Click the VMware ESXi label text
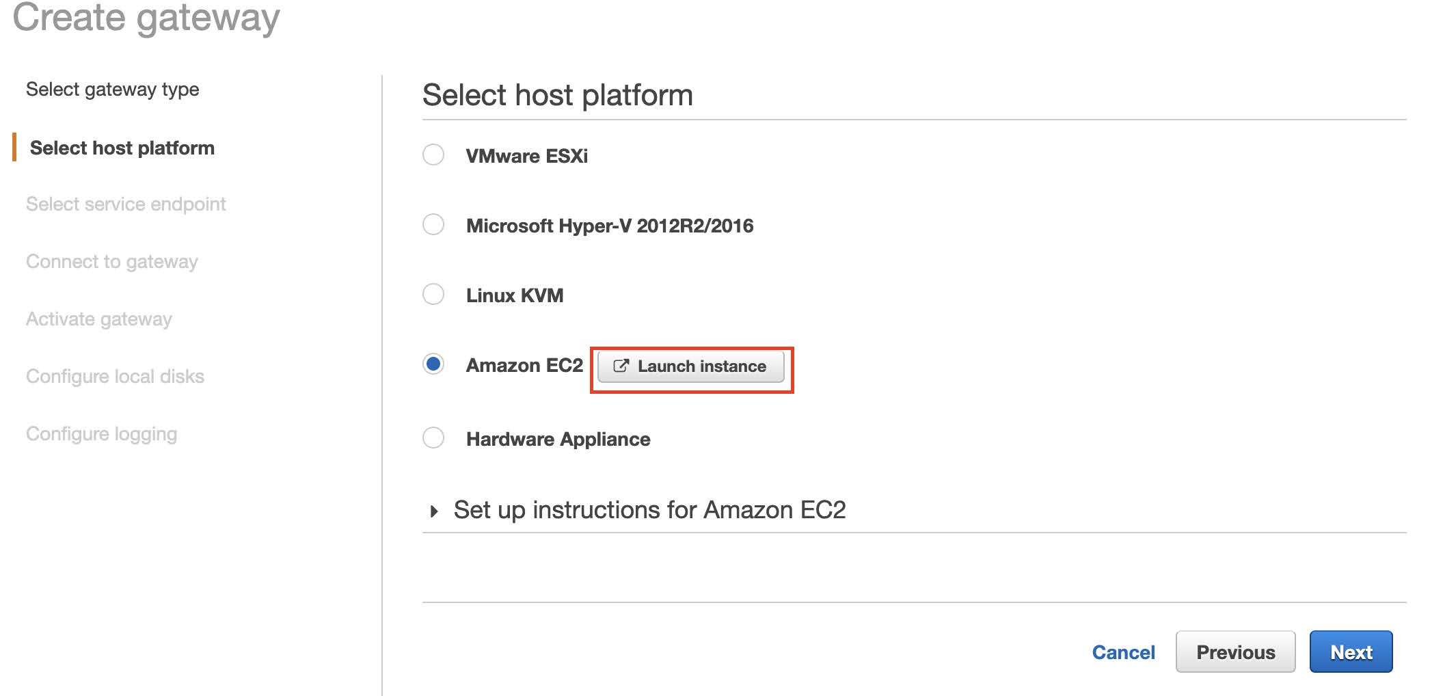The height and width of the screenshot is (696, 1430). click(x=526, y=156)
